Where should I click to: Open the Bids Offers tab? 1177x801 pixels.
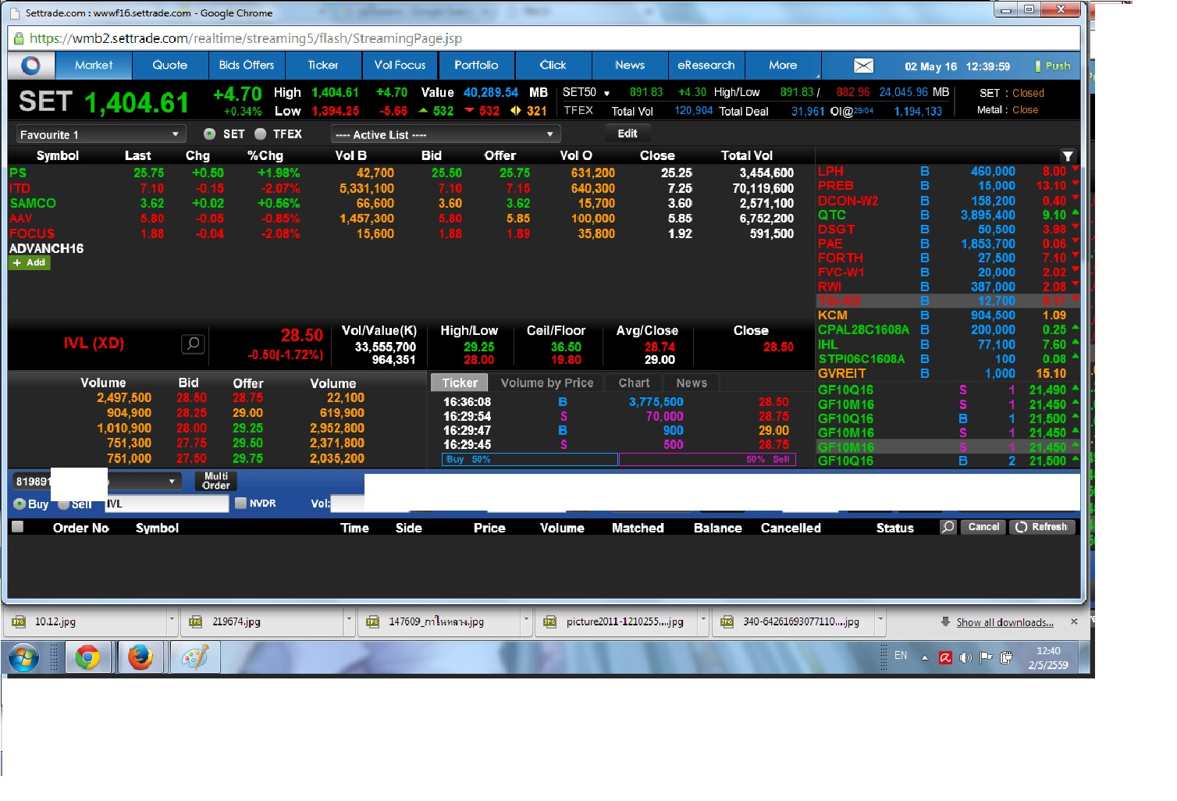(x=247, y=66)
